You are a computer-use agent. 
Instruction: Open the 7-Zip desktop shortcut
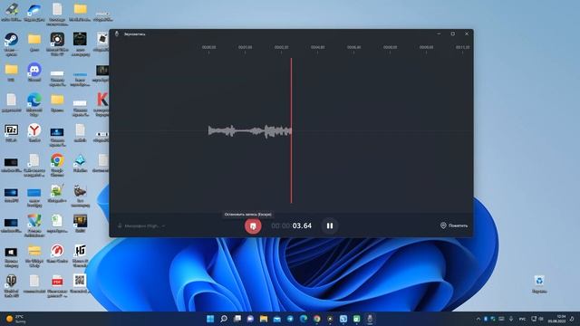point(11,133)
